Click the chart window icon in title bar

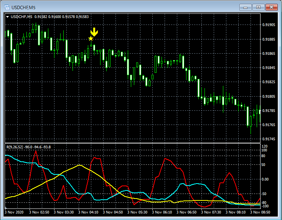coord(7,7)
